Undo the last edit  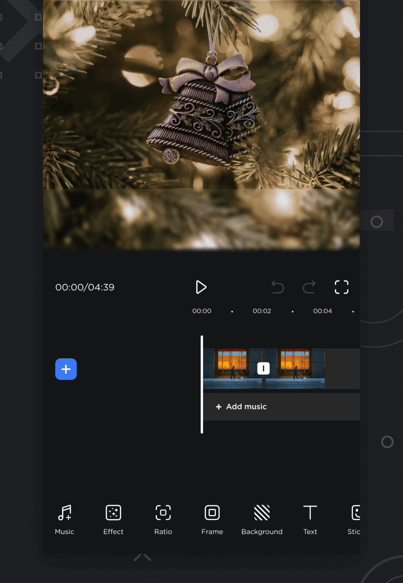click(x=278, y=287)
